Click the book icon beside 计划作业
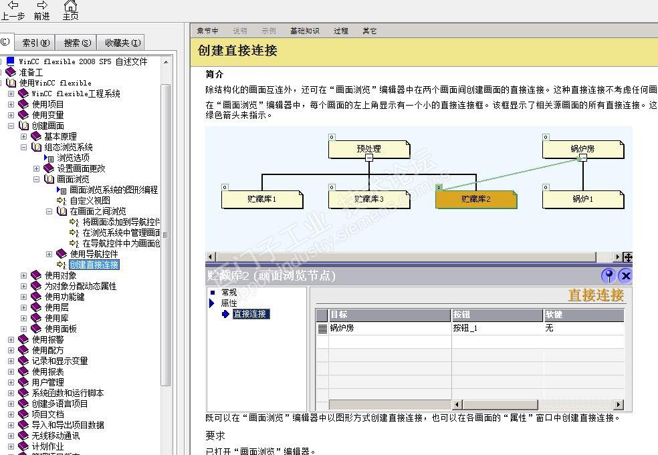 (x=23, y=446)
